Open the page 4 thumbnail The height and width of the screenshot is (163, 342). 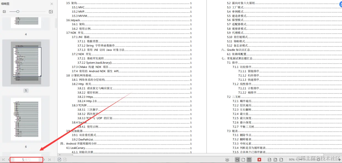[26, 23]
